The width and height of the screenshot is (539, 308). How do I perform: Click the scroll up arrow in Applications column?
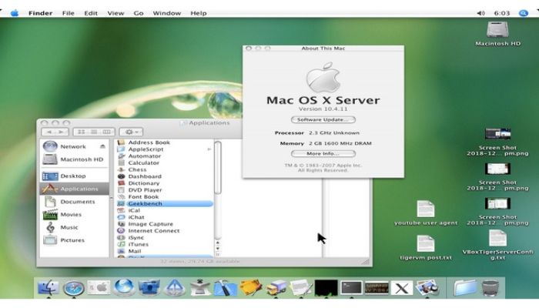(x=218, y=243)
